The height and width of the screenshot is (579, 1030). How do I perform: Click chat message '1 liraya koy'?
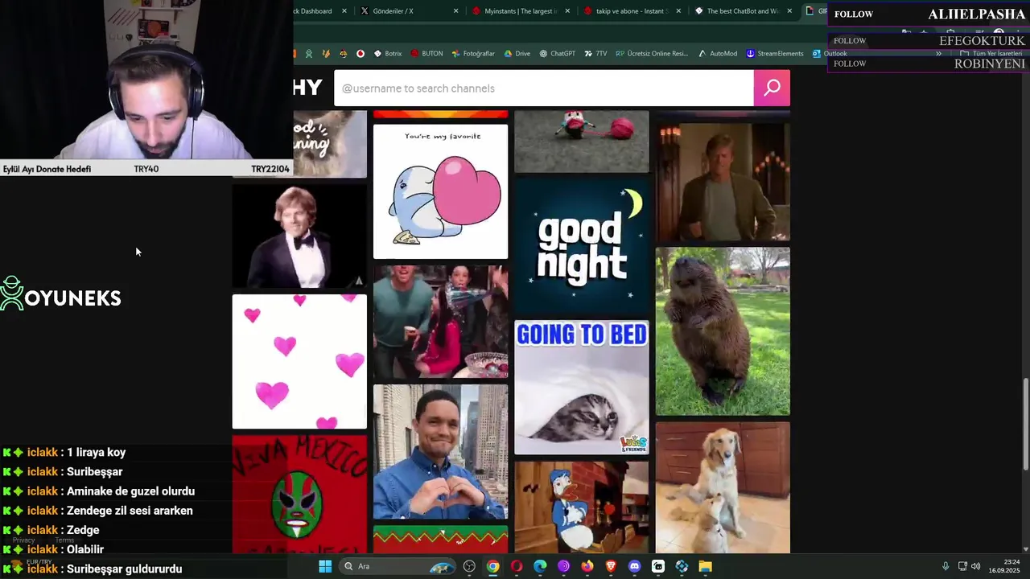point(96,452)
